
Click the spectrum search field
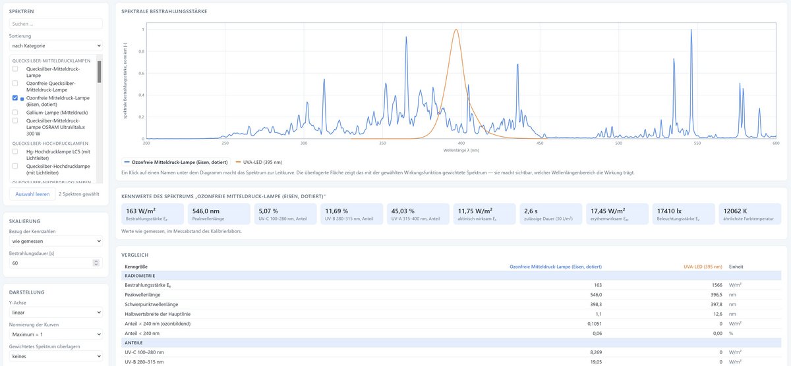pos(56,24)
